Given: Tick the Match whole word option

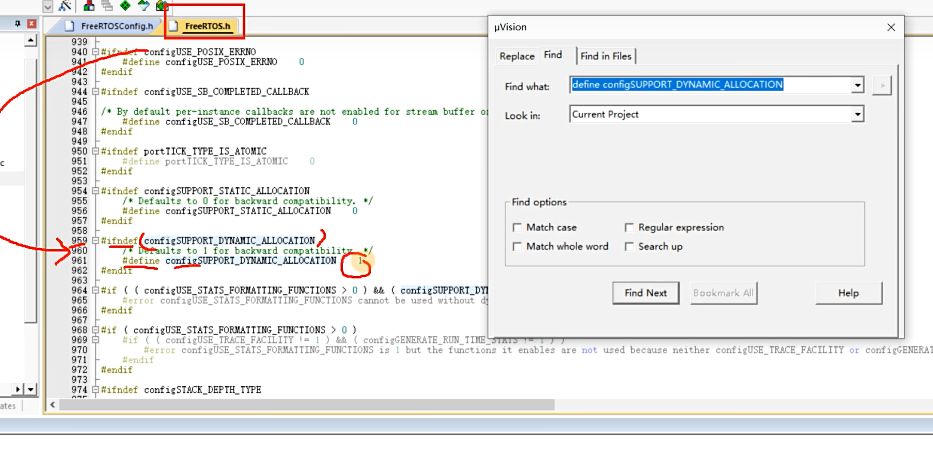Looking at the screenshot, I should 517,246.
